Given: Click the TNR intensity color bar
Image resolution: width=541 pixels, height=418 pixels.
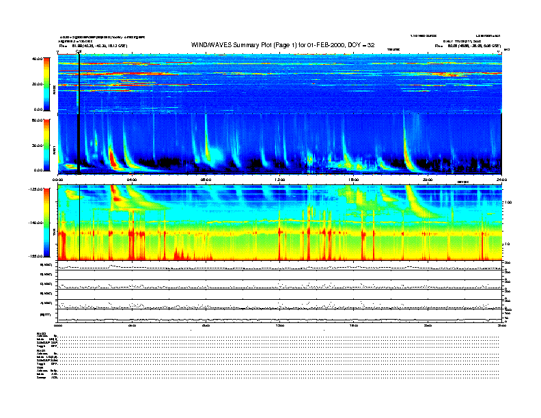Looking at the screenshot, I should (46, 223).
